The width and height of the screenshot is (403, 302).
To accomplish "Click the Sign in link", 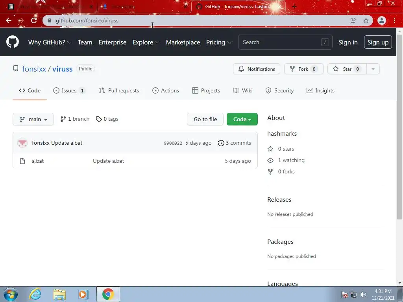I will (x=348, y=42).
